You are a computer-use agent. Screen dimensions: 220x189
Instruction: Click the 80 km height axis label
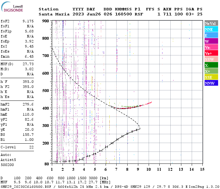47,164
